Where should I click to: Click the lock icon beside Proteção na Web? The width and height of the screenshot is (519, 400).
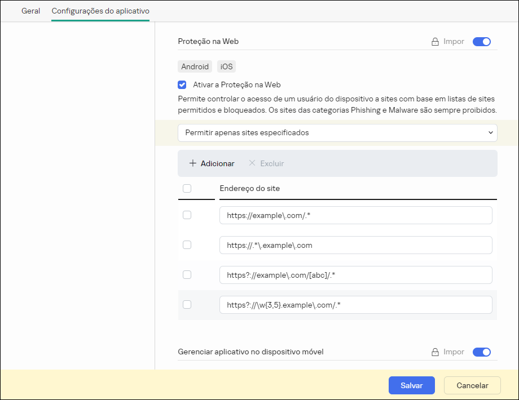(x=435, y=42)
